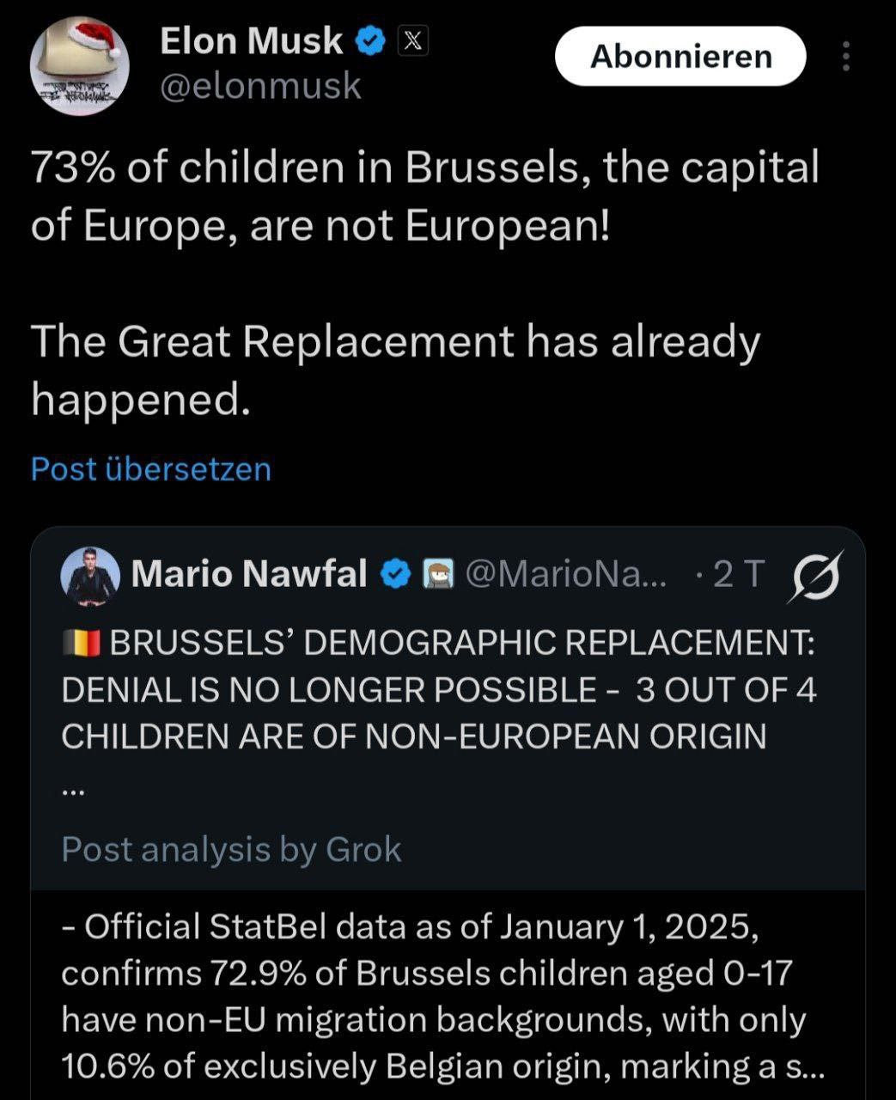896x1100 pixels.
Task: Click the X affiliation badge
Action: click(413, 40)
